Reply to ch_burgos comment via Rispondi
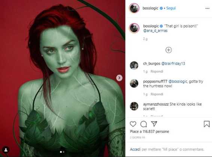212x157 pixels. pyautogui.click(x=157, y=71)
